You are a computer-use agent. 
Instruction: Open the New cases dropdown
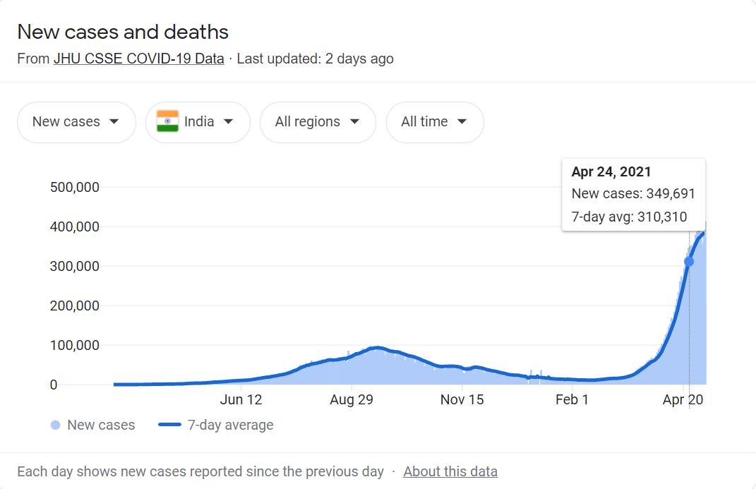click(x=76, y=122)
